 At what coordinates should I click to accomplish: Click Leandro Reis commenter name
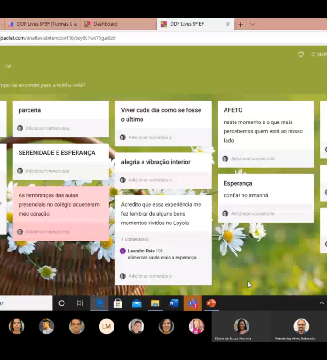coord(141,251)
